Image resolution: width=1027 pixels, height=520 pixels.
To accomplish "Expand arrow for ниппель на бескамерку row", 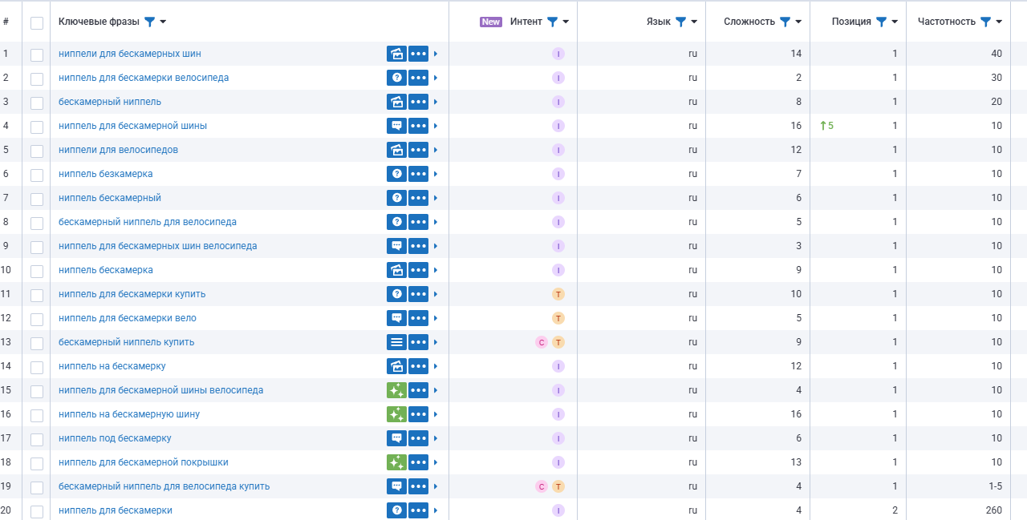I will coord(436,366).
